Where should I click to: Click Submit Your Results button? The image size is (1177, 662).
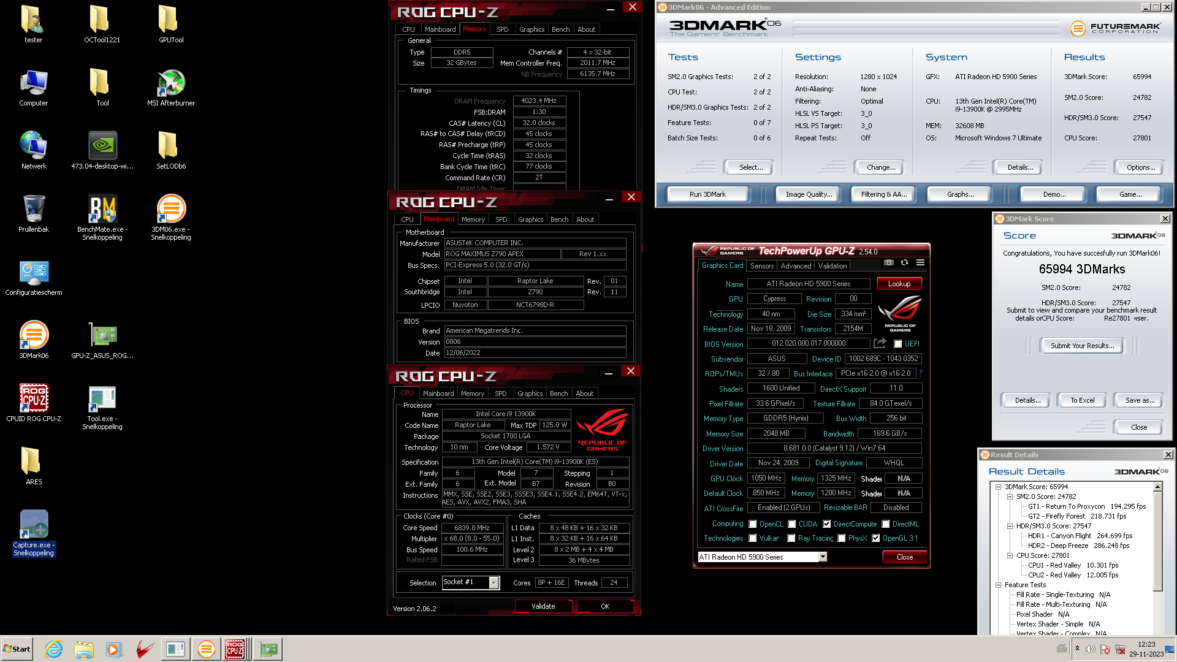pyautogui.click(x=1082, y=346)
